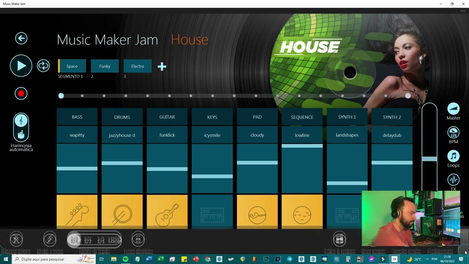Click the Keys track volume slider handle
Viewport: 469px width, 264px height.
pos(212,176)
